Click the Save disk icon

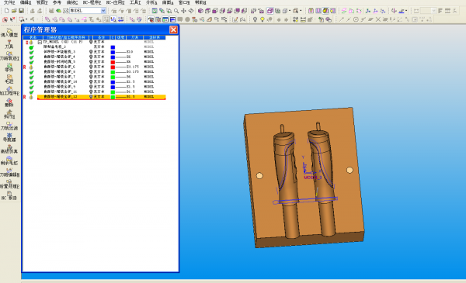click(21, 11)
